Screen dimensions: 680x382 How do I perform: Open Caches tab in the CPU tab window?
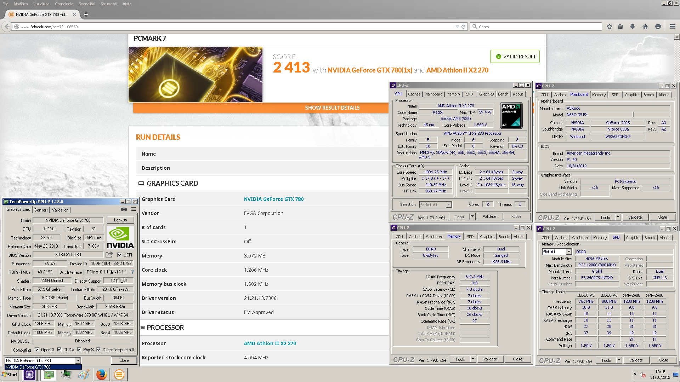click(414, 94)
